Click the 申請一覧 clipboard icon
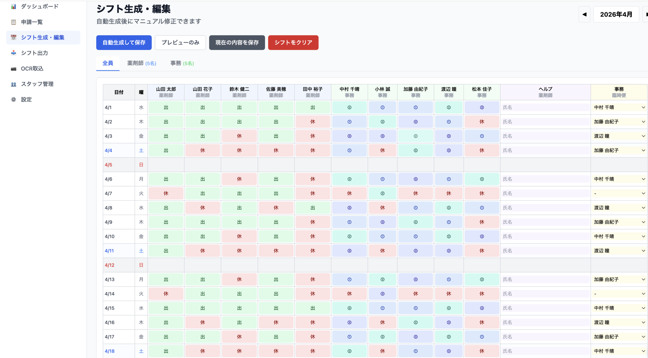 14,22
